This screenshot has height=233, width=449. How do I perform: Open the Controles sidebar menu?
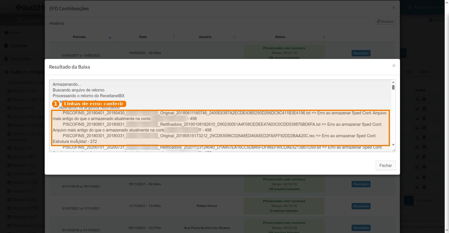click(16, 46)
